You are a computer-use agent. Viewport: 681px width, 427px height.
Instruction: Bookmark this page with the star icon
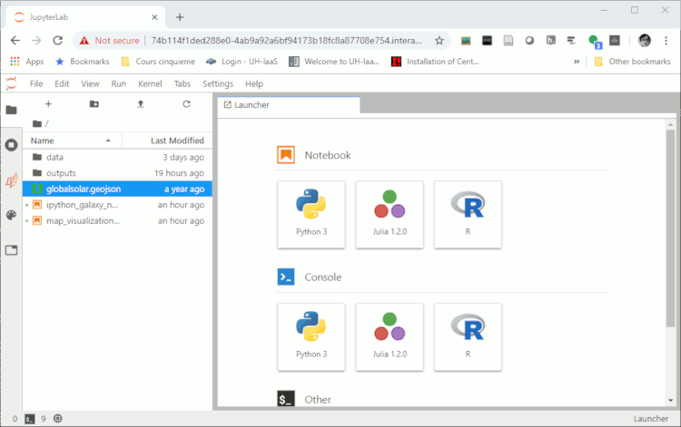pyautogui.click(x=439, y=41)
